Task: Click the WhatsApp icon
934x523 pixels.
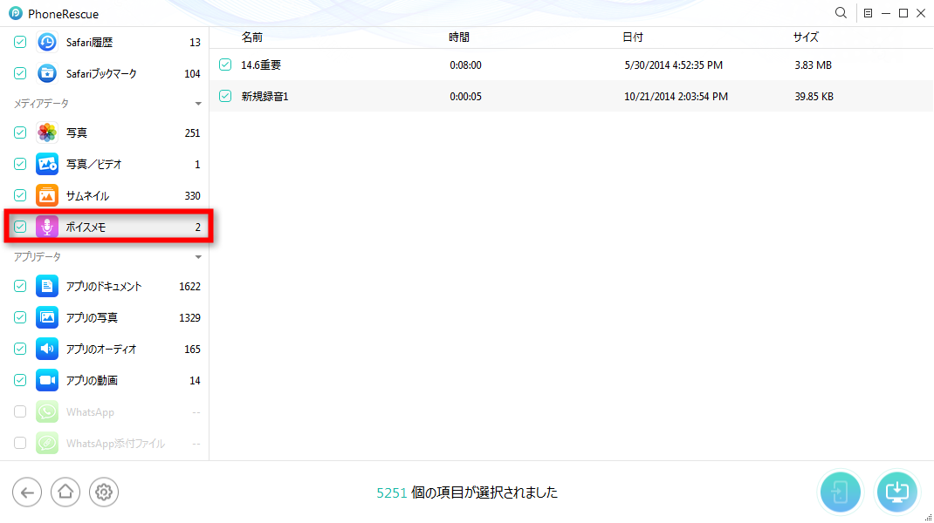Action: tap(47, 411)
